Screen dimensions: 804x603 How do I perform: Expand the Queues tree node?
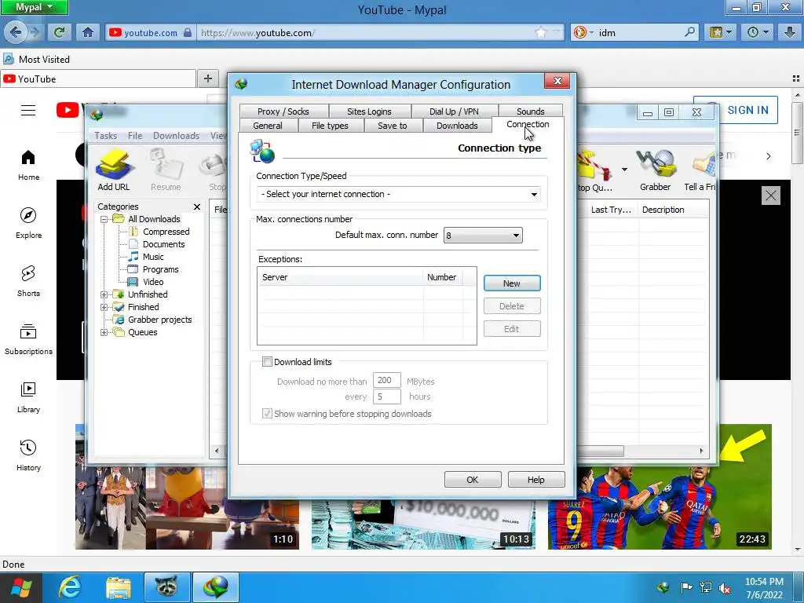104,332
